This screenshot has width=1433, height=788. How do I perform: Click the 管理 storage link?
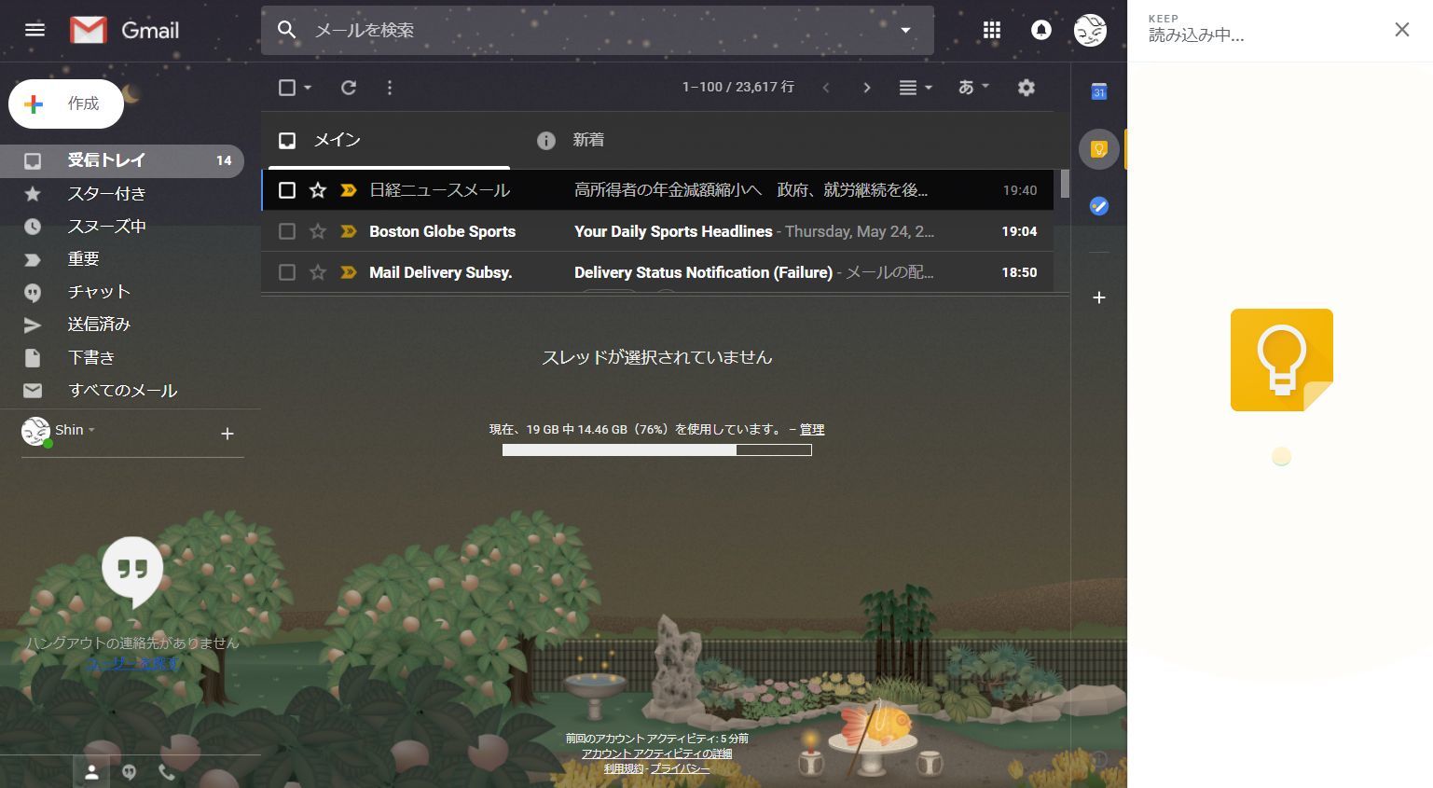pyautogui.click(x=812, y=430)
